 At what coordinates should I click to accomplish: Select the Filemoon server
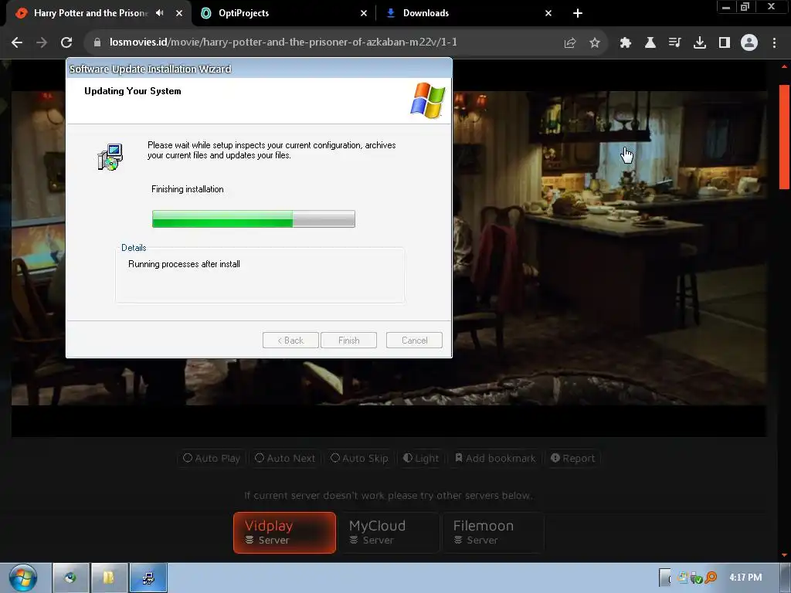(493, 533)
